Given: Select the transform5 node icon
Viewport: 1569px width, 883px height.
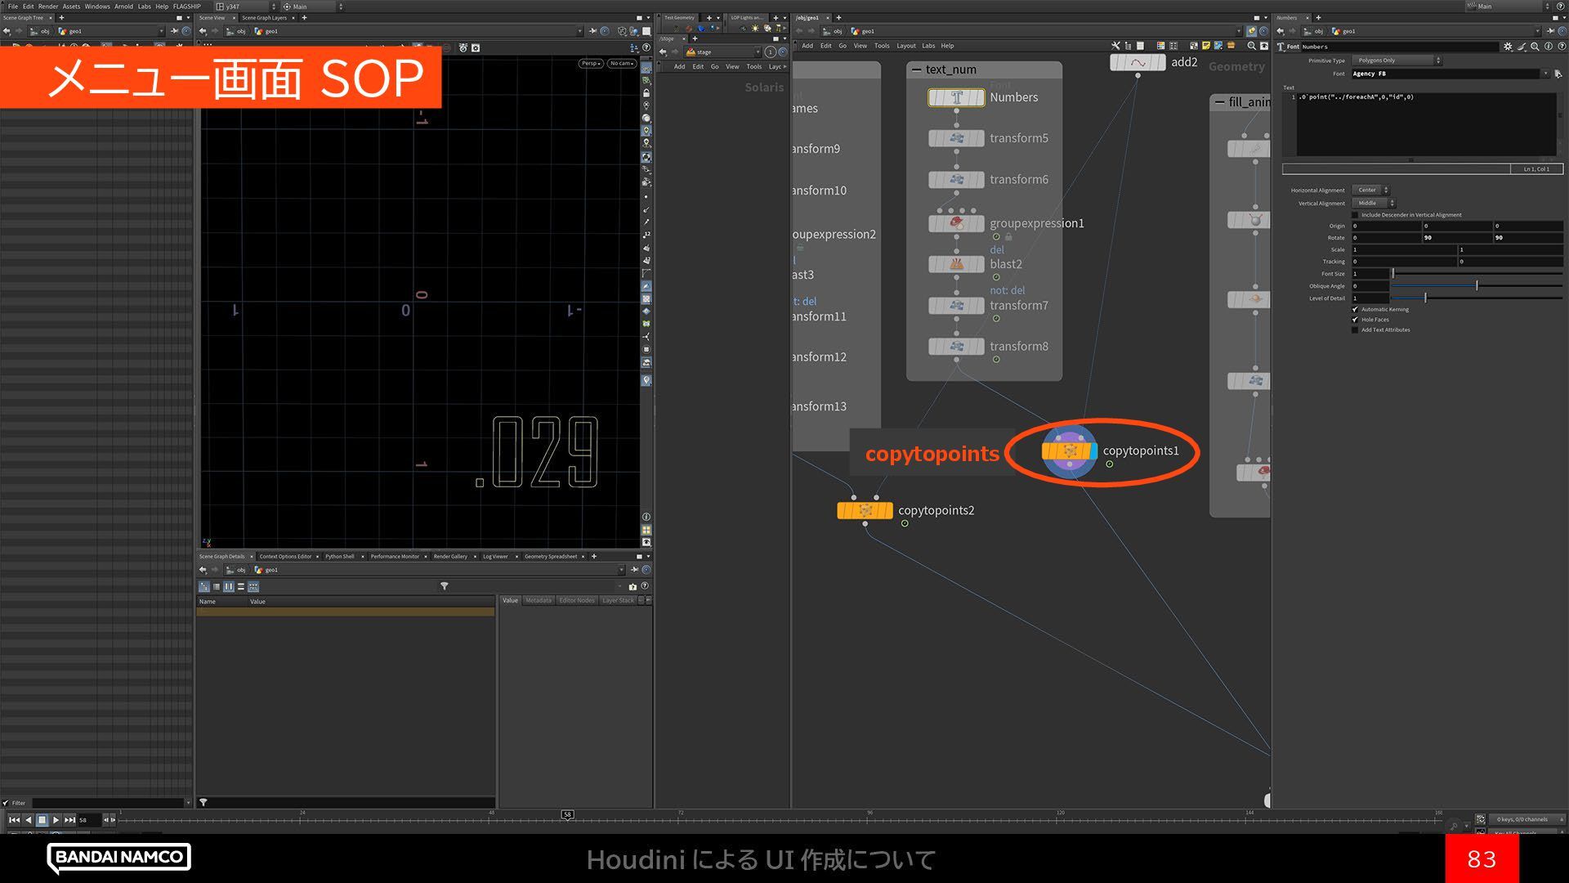Looking at the screenshot, I should click(956, 138).
